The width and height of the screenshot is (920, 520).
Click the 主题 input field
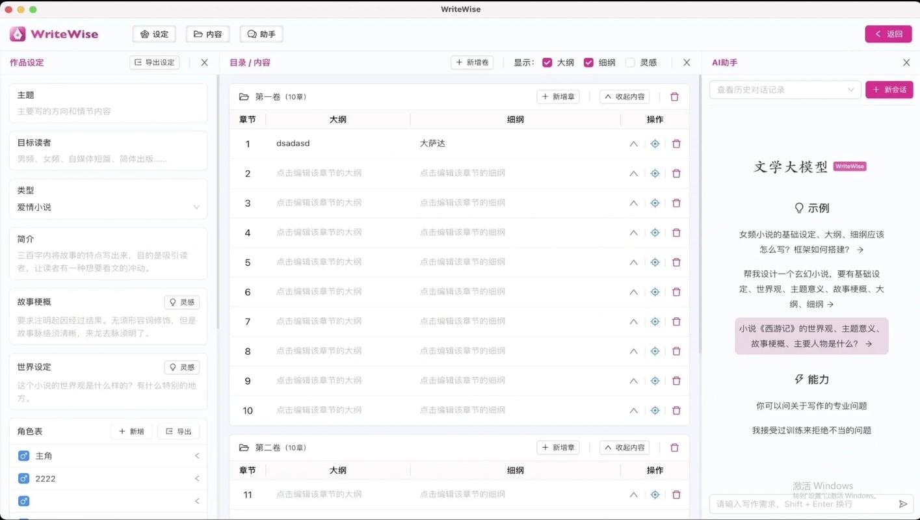(109, 111)
